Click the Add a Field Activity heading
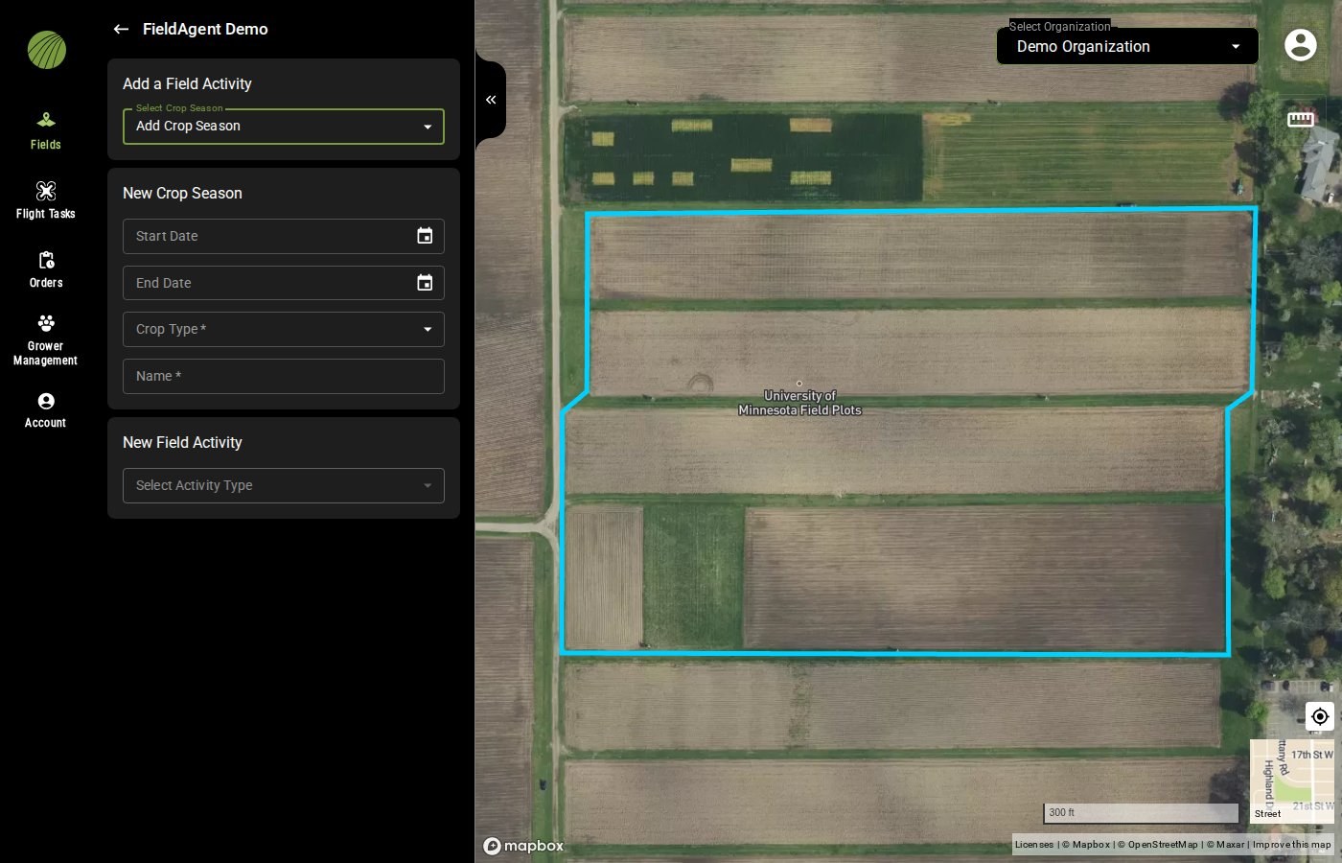Image resolution: width=1342 pixels, height=863 pixels. pos(187,84)
